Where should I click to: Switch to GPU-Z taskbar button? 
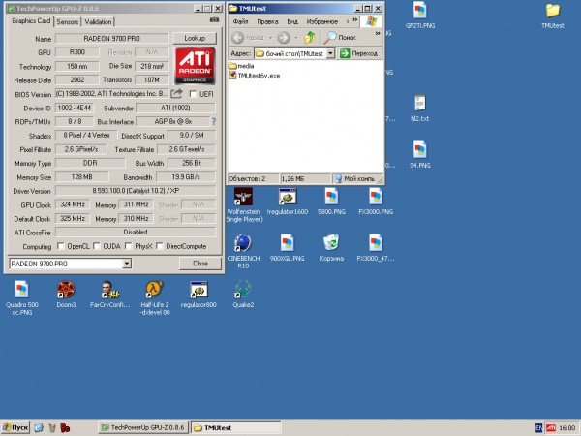pos(143,428)
